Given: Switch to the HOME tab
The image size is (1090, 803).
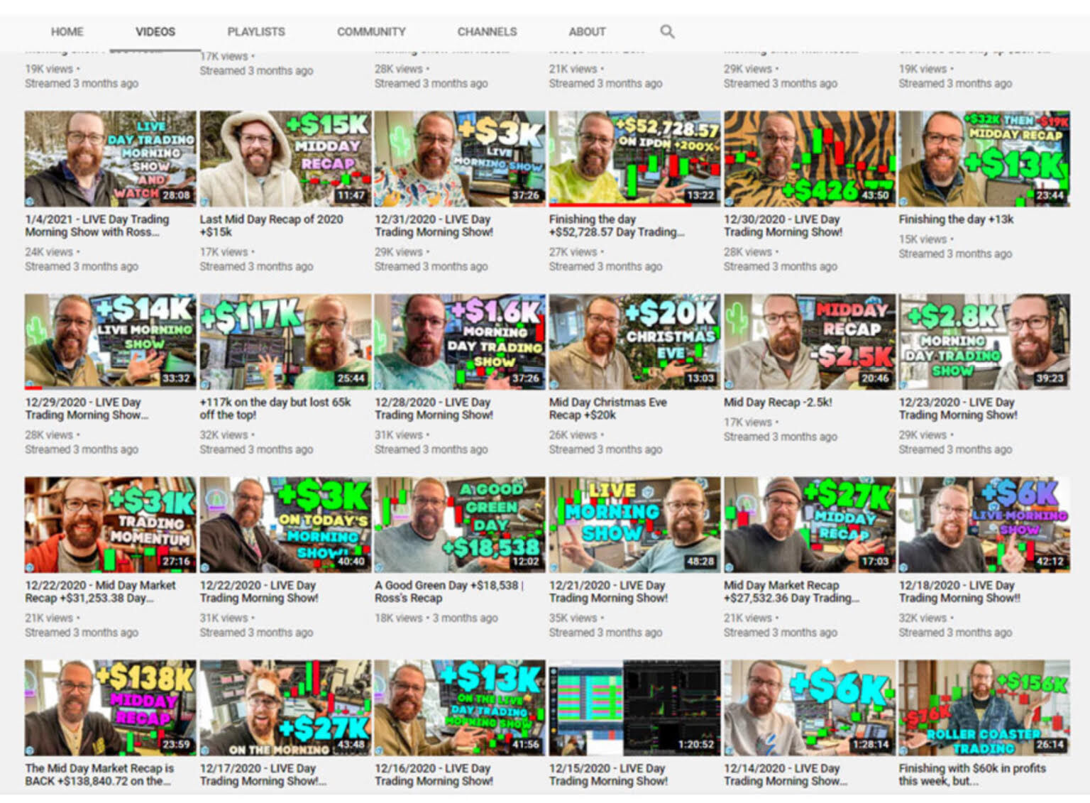Looking at the screenshot, I should click(x=67, y=32).
